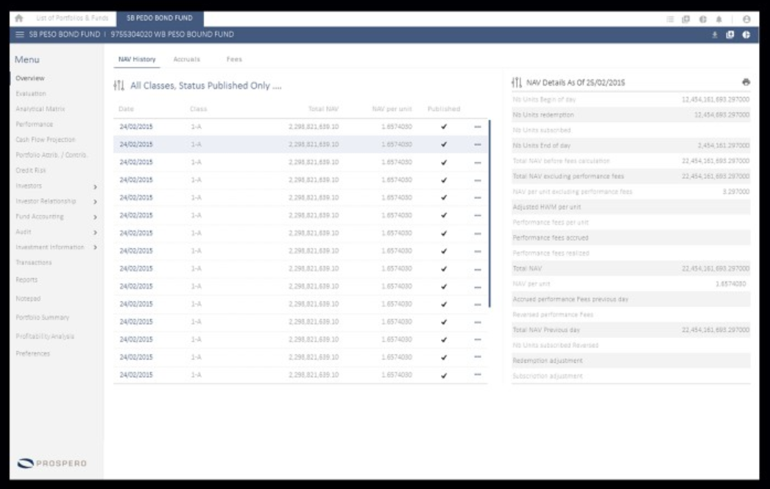Image resolution: width=770 pixels, height=489 pixels.
Task: Print NAV Details using printer icon
Action: 746,82
